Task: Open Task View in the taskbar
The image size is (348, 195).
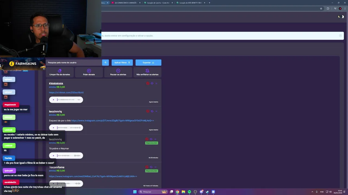Action: coord(172,192)
